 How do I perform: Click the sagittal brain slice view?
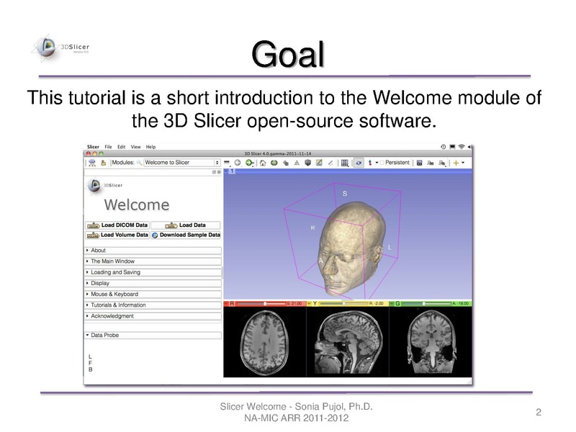348,342
